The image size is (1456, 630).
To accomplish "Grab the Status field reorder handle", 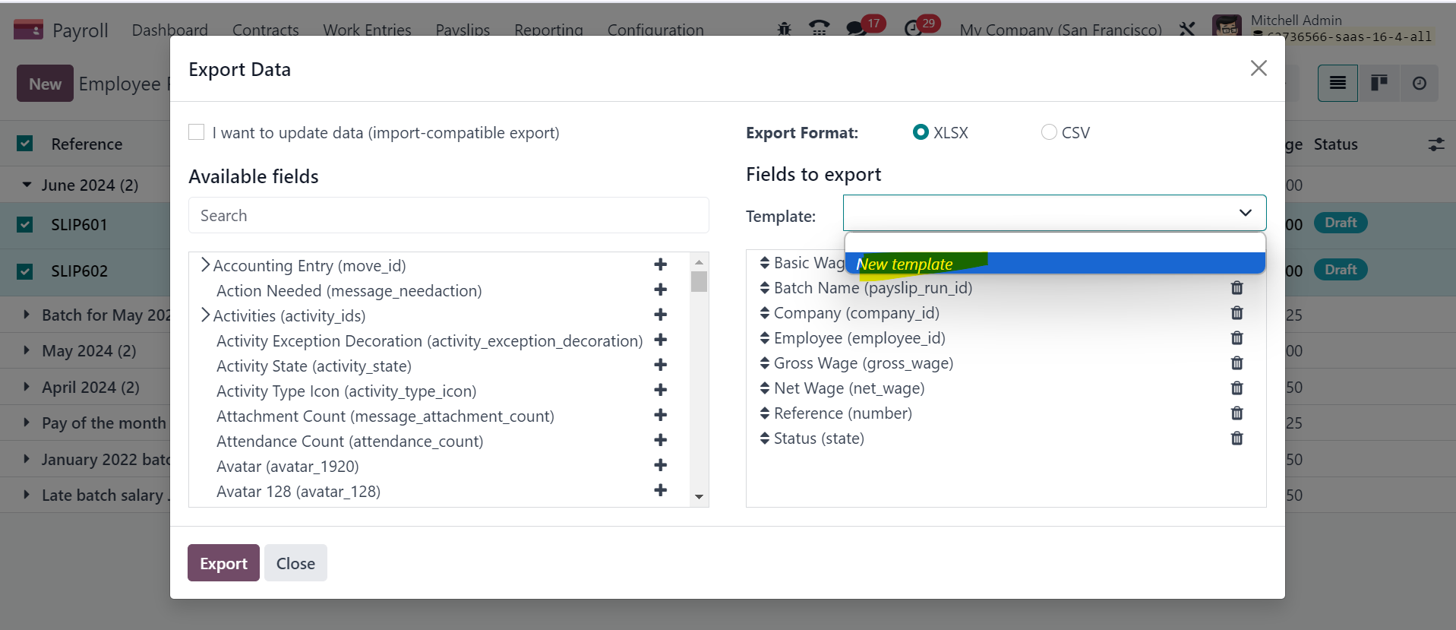I will (x=765, y=438).
